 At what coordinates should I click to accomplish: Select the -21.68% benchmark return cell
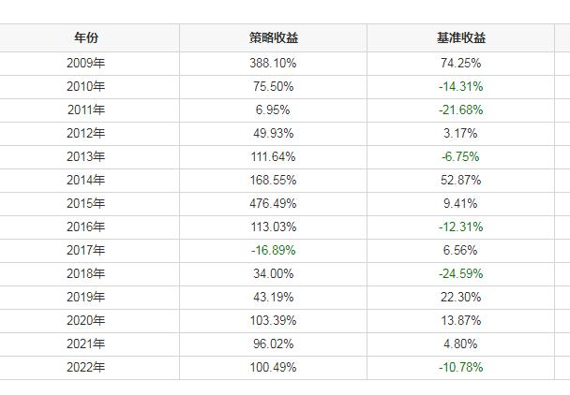click(459, 110)
